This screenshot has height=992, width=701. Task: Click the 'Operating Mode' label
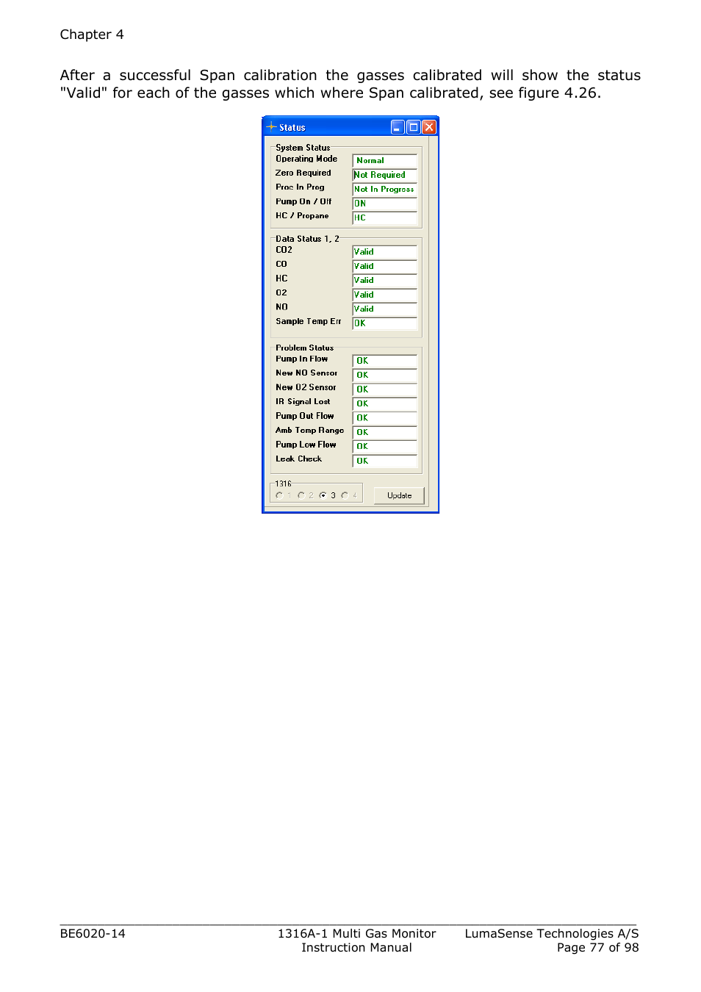[x=306, y=159]
